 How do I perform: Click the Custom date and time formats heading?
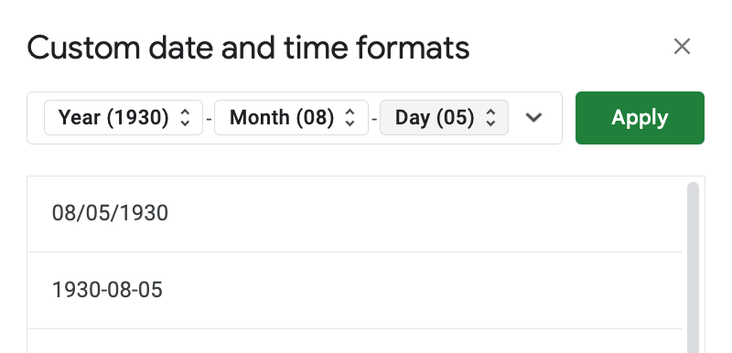248,48
